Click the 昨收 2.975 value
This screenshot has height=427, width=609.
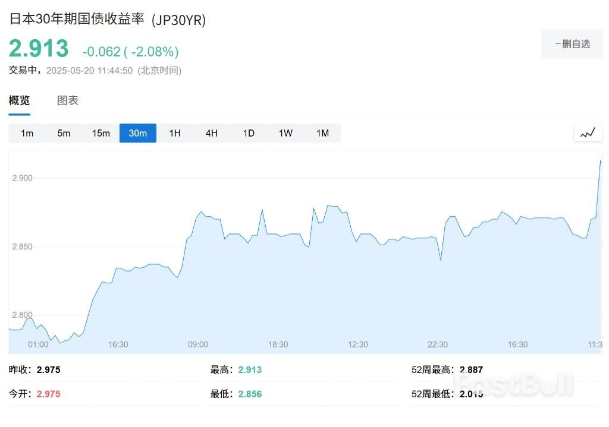(48, 369)
